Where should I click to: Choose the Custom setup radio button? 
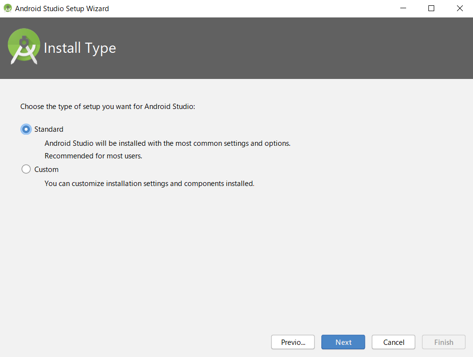pyautogui.click(x=26, y=170)
